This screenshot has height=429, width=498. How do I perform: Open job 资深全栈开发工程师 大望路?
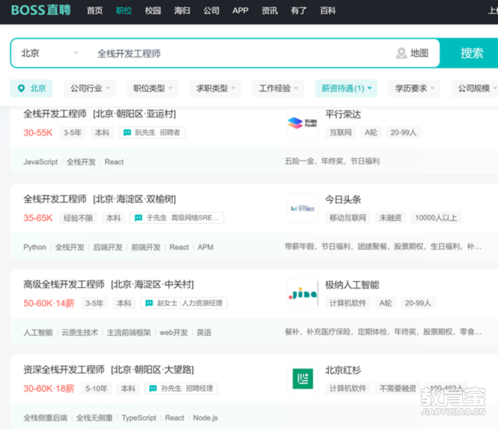click(108, 369)
